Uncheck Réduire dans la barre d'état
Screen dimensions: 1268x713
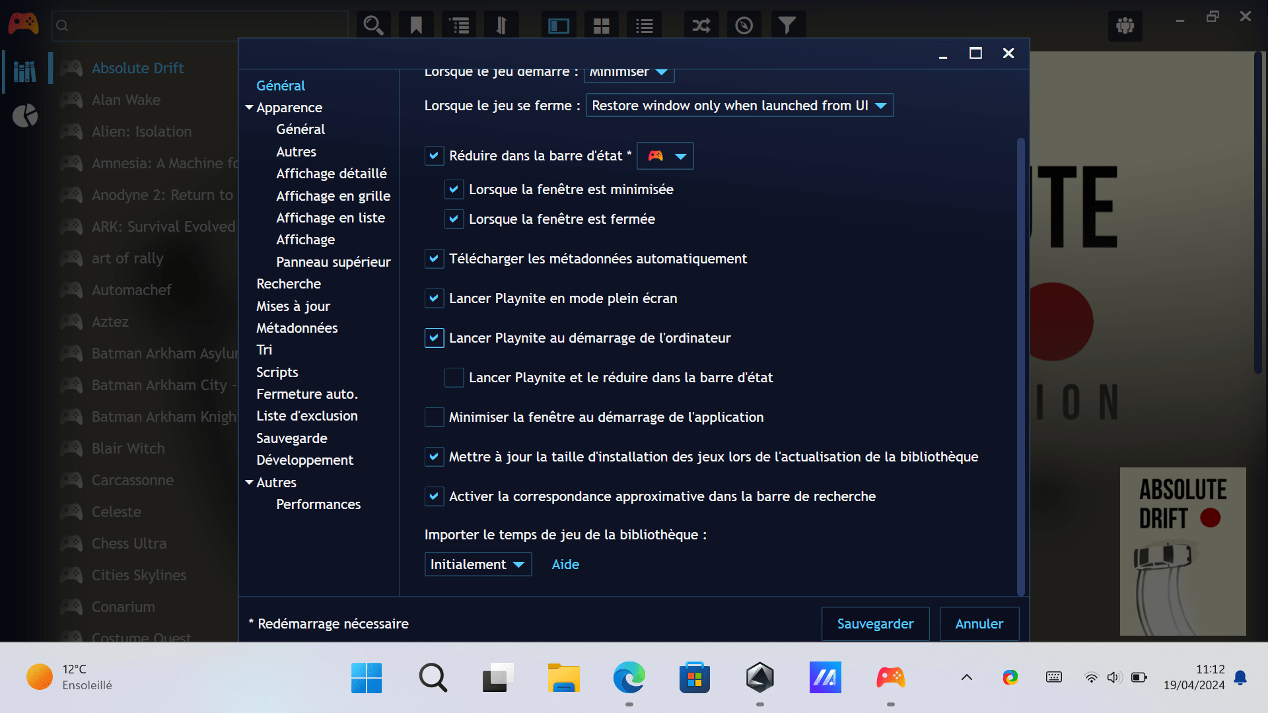434,156
